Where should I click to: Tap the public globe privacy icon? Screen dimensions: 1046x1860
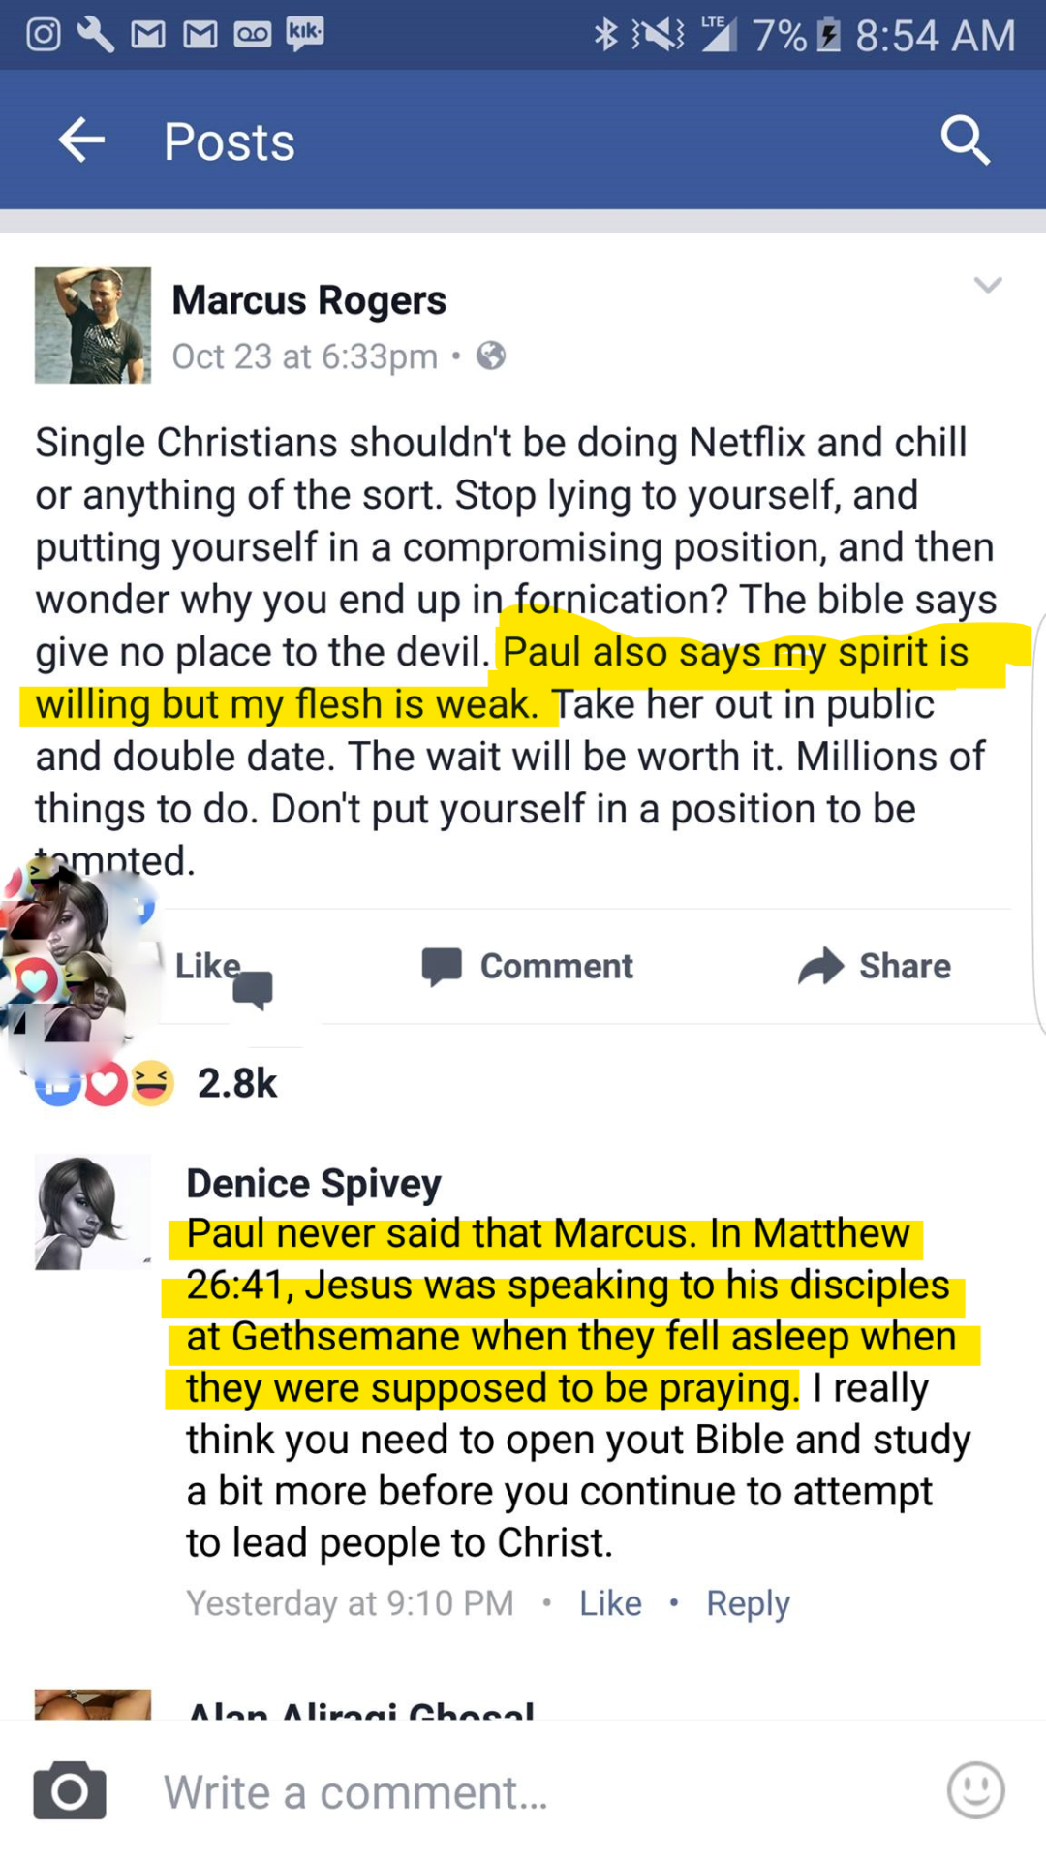pyautogui.click(x=491, y=356)
